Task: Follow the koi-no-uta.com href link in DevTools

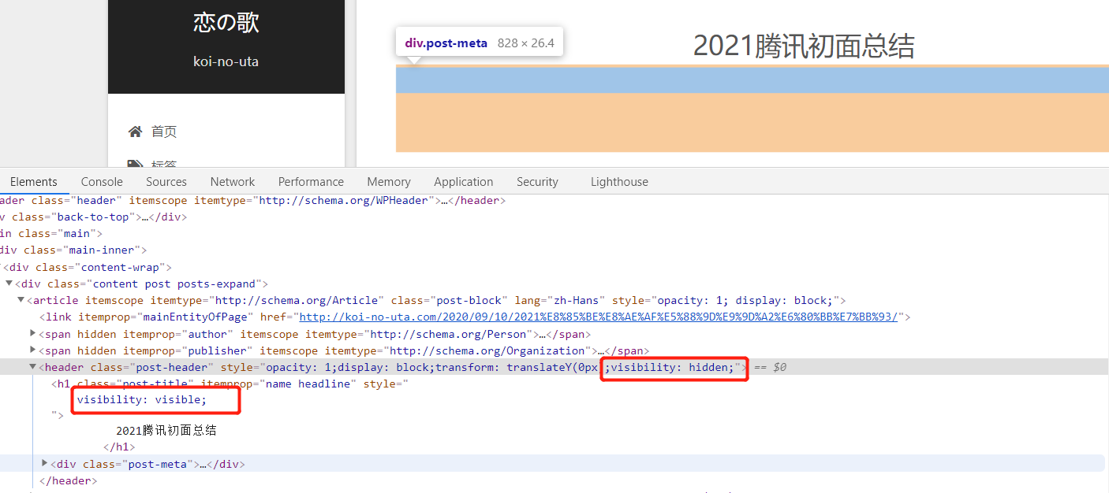Action: (598, 317)
